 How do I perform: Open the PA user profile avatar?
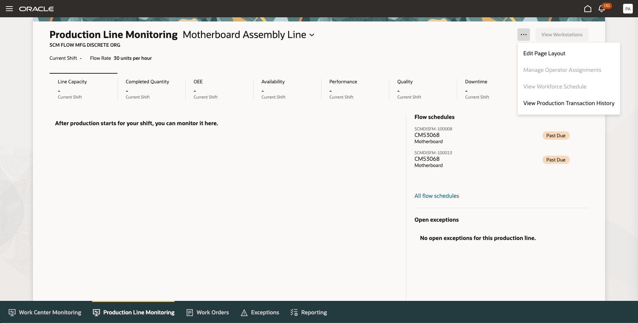pyautogui.click(x=628, y=9)
